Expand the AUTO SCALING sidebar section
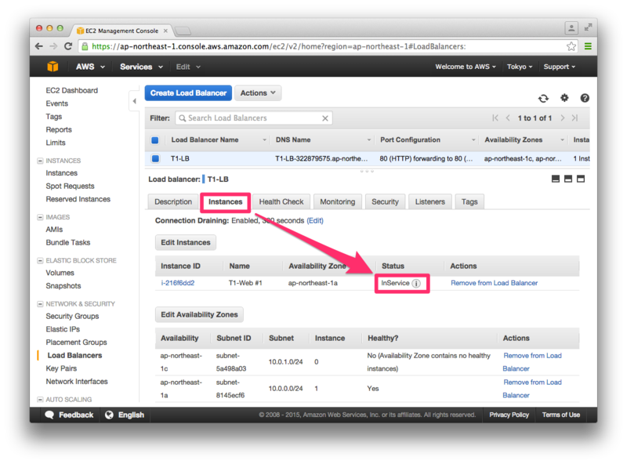The height and width of the screenshot is (464, 627). tap(40, 400)
